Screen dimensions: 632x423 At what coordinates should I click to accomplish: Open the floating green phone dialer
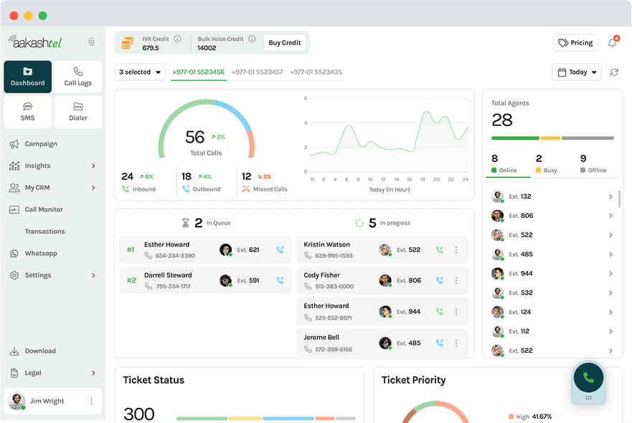coord(588,378)
